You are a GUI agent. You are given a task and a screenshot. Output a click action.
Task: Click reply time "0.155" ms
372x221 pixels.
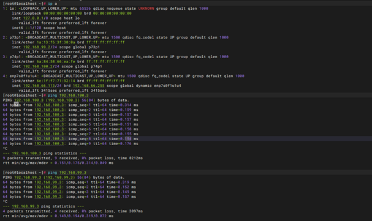click(126, 134)
